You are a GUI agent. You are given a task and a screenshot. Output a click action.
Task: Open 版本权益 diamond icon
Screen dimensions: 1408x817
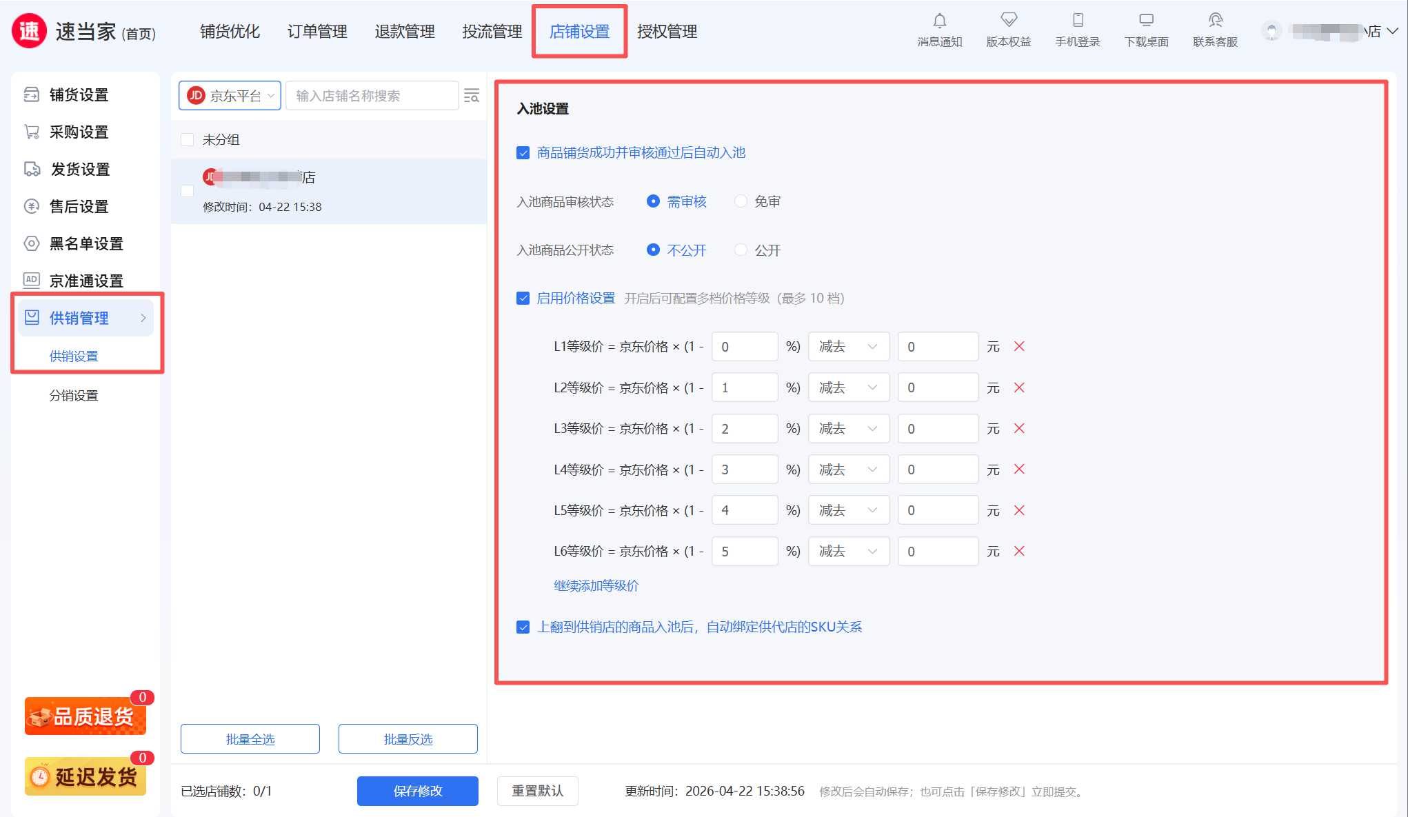click(x=1008, y=21)
